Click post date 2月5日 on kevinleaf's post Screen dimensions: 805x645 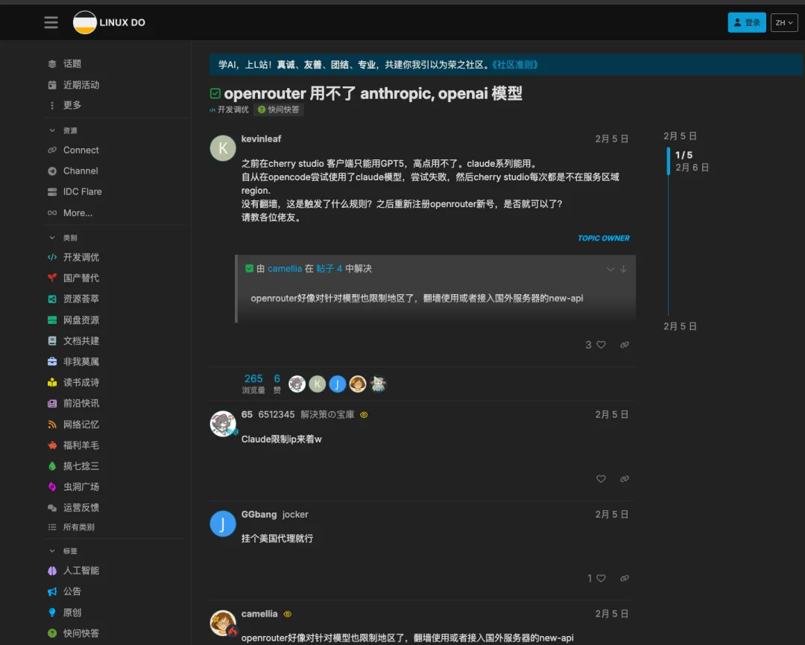click(611, 139)
